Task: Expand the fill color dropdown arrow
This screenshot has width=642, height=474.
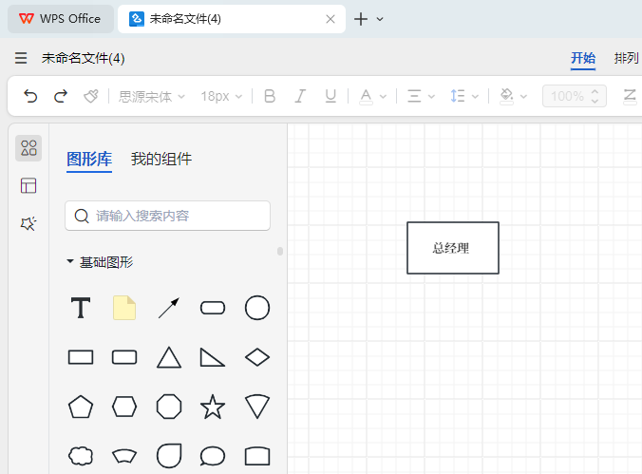Action: pos(523,97)
